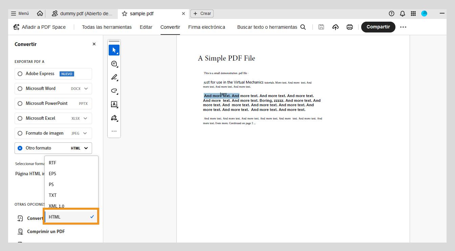Choose RTF from the format list
Image resolution: width=455 pixels, height=251 pixels.
pos(71,163)
